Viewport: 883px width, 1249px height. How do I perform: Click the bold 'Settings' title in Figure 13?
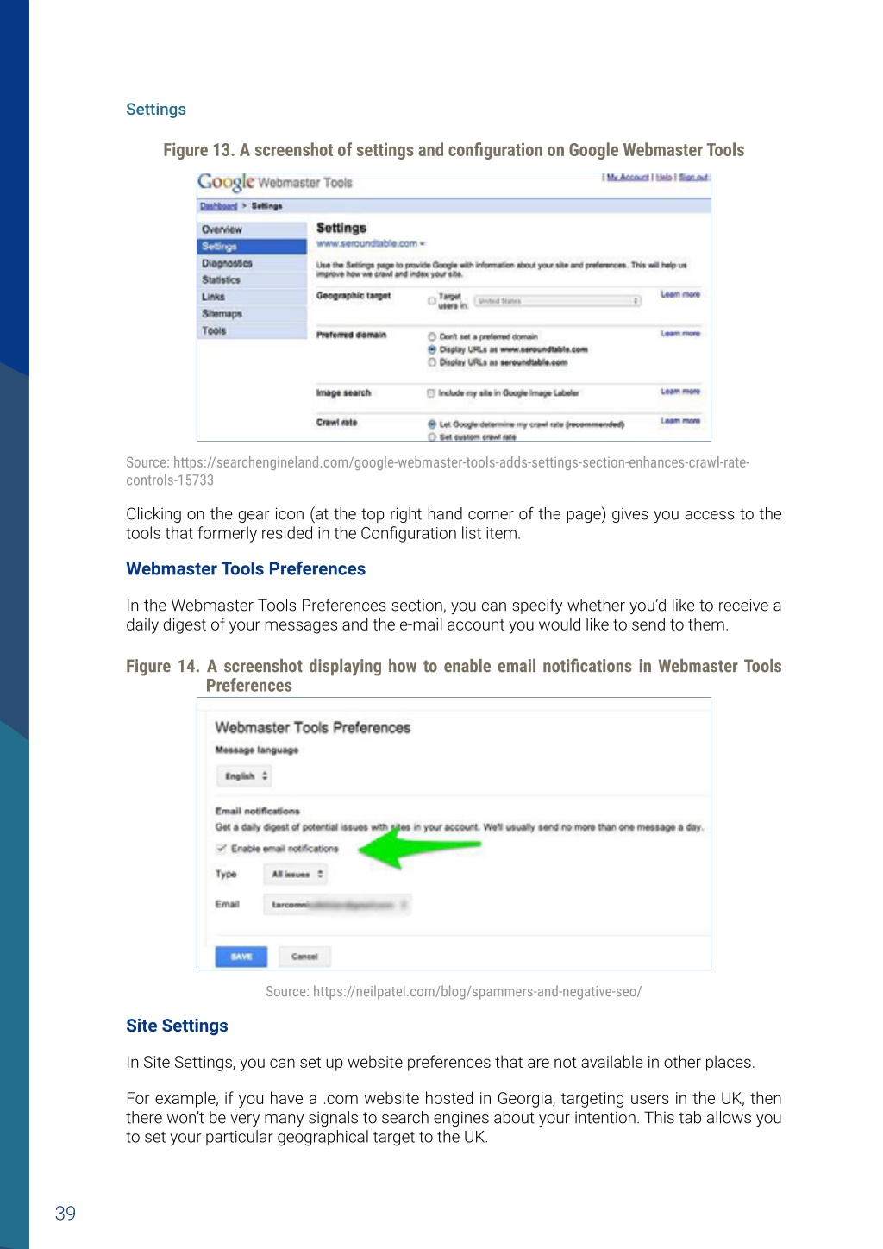point(341,228)
